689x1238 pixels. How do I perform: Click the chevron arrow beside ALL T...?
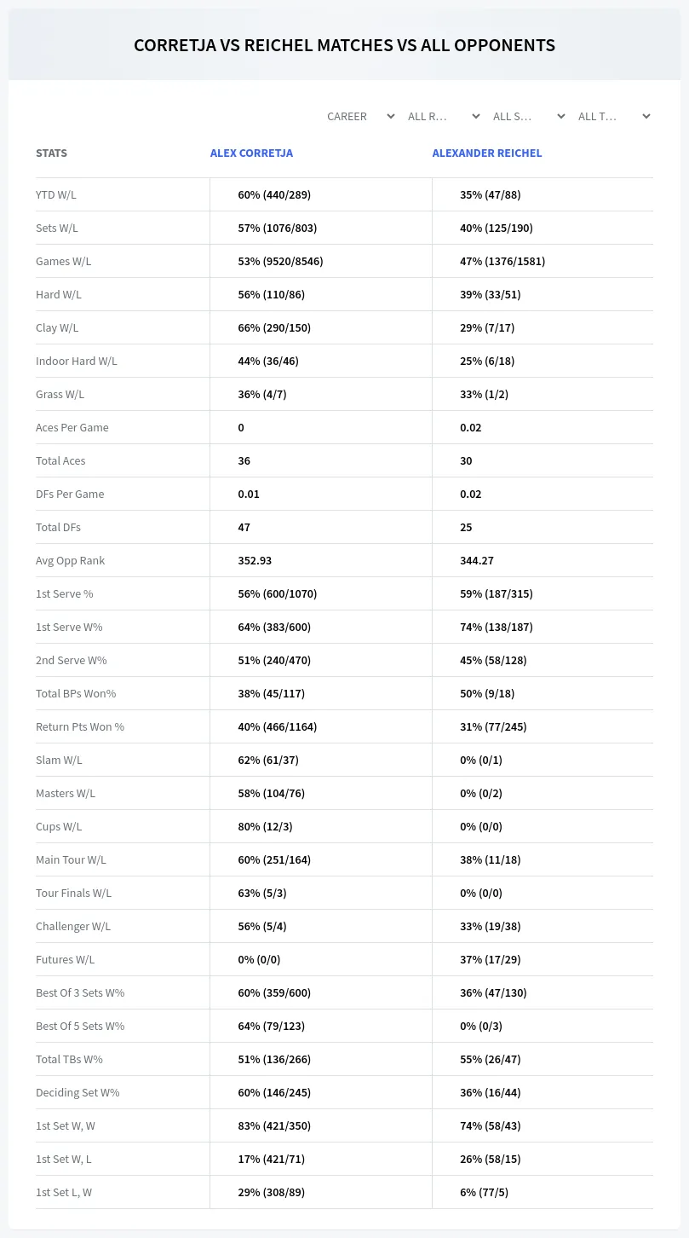point(646,116)
